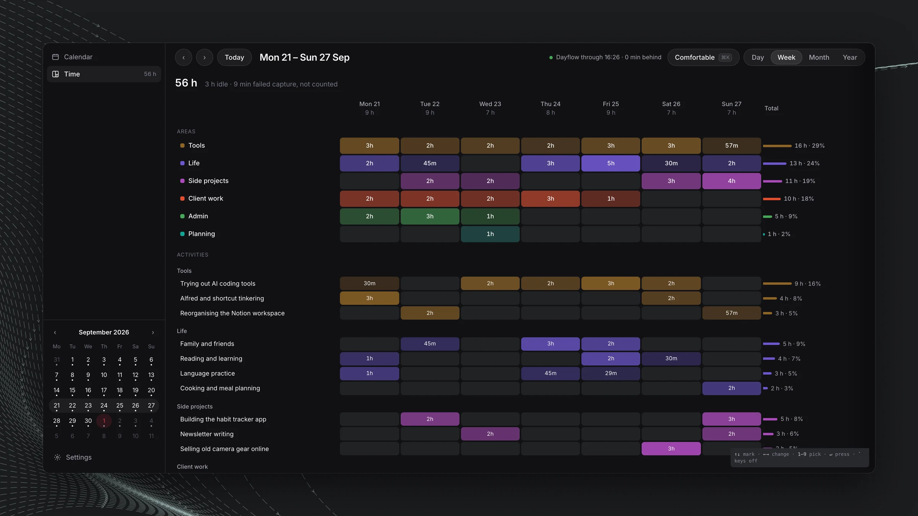Click 'Trying out AI coding tools' activity

(218, 284)
